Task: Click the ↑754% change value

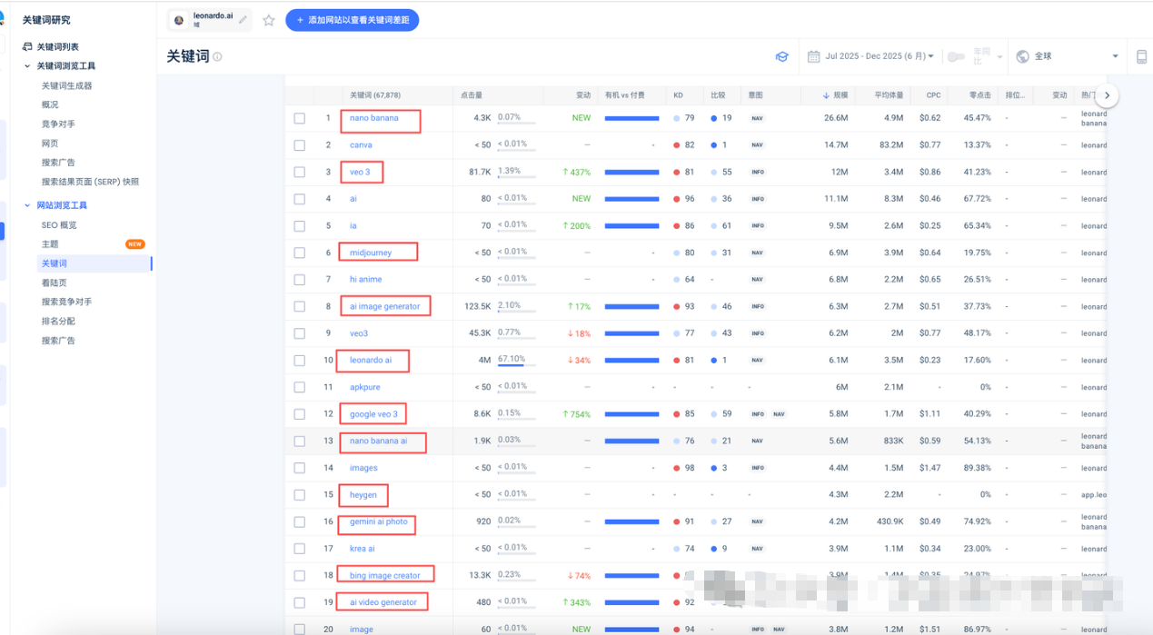Action: tap(577, 414)
